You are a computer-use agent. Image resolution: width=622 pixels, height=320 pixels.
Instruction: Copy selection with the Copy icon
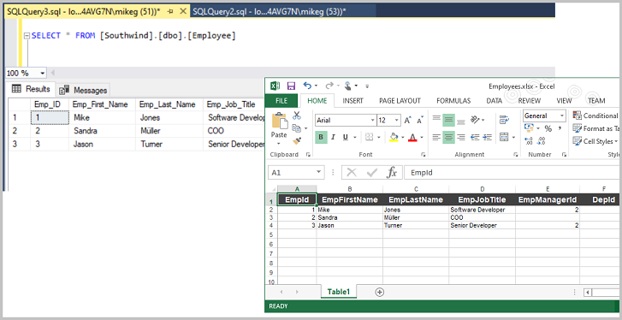pyautogui.click(x=296, y=128)
